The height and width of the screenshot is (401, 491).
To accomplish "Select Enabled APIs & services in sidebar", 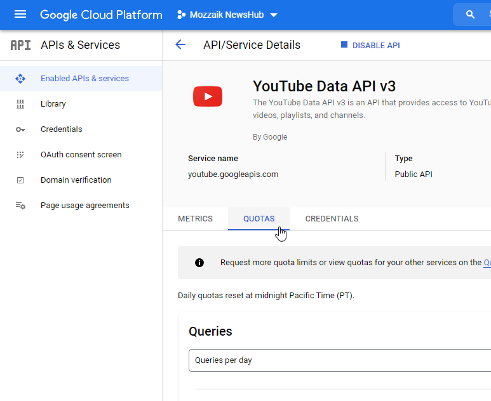I will [x=81, y=79].
